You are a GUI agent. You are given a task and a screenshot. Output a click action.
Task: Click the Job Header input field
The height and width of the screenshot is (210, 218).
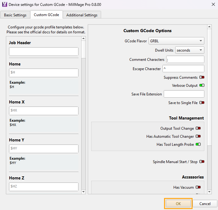pyautogui.click(x=44, y=52)
